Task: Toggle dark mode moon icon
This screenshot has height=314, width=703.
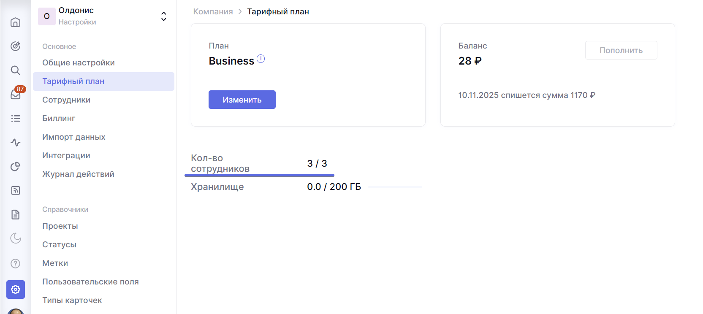Action: click(x=16, y=238)
